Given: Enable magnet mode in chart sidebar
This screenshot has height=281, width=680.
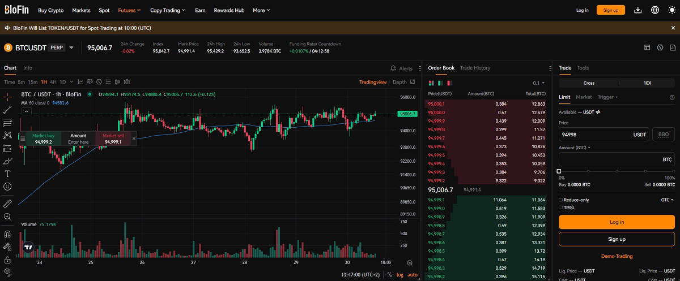Looking at the screenshot, I should [8, 234].
